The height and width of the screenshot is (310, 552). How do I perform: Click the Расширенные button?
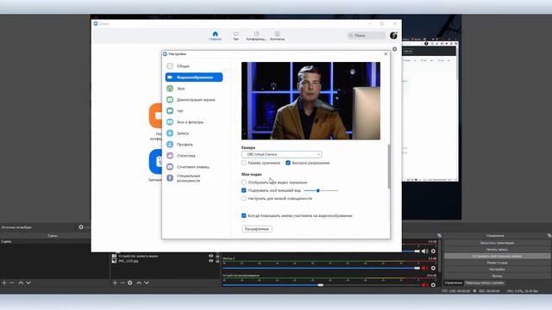[x=257, y=229]
